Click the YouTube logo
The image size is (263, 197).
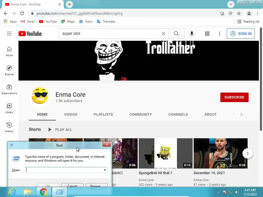point(30,34)
